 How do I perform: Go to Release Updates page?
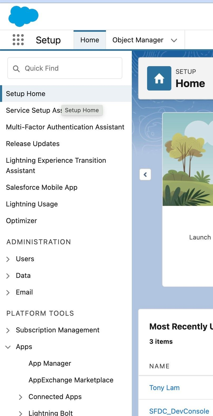(33, 144)
